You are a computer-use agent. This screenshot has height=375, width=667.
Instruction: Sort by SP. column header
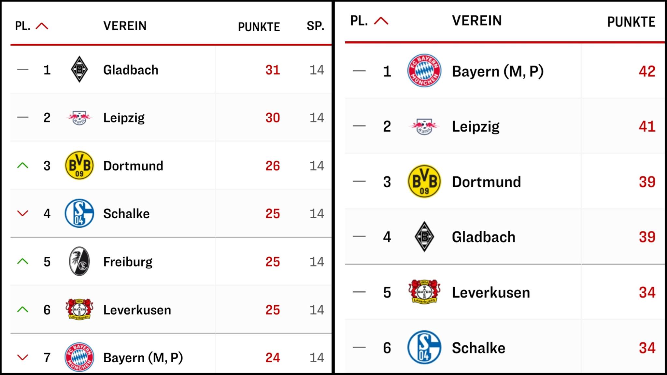[x=315, y=26]
